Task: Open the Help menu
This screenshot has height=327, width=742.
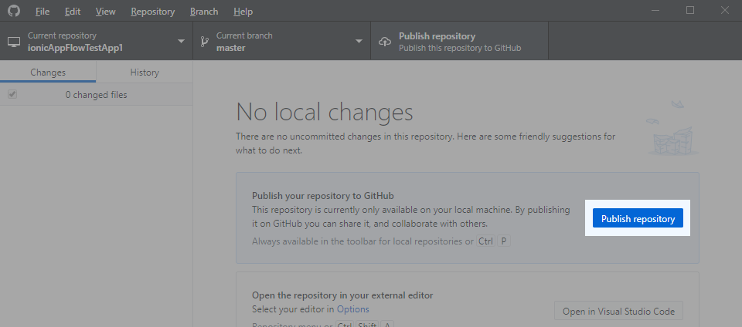Action: tap(243, 12)
